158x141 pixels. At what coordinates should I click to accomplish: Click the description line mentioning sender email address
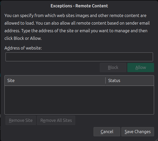coord(76,23)
